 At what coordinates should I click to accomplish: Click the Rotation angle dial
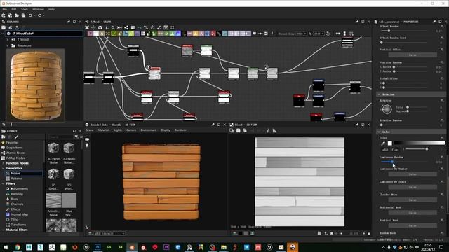click(x=387, y=109)
